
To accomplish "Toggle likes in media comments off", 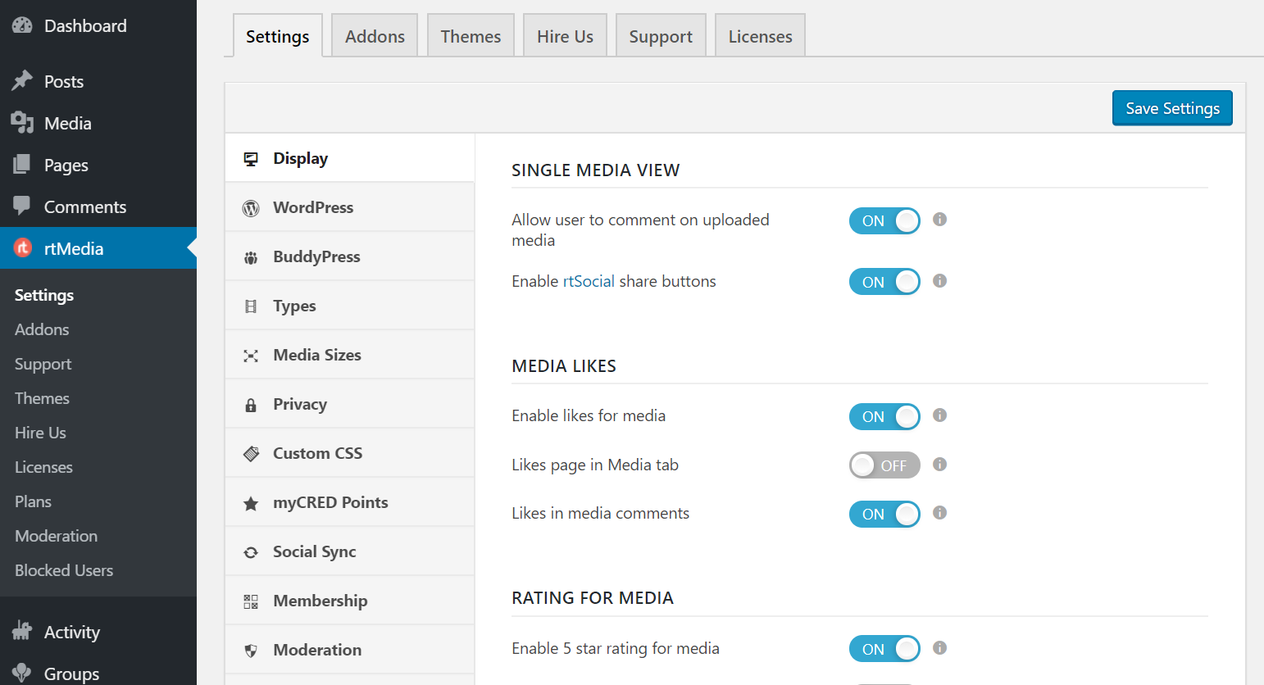I will point(884,514).
